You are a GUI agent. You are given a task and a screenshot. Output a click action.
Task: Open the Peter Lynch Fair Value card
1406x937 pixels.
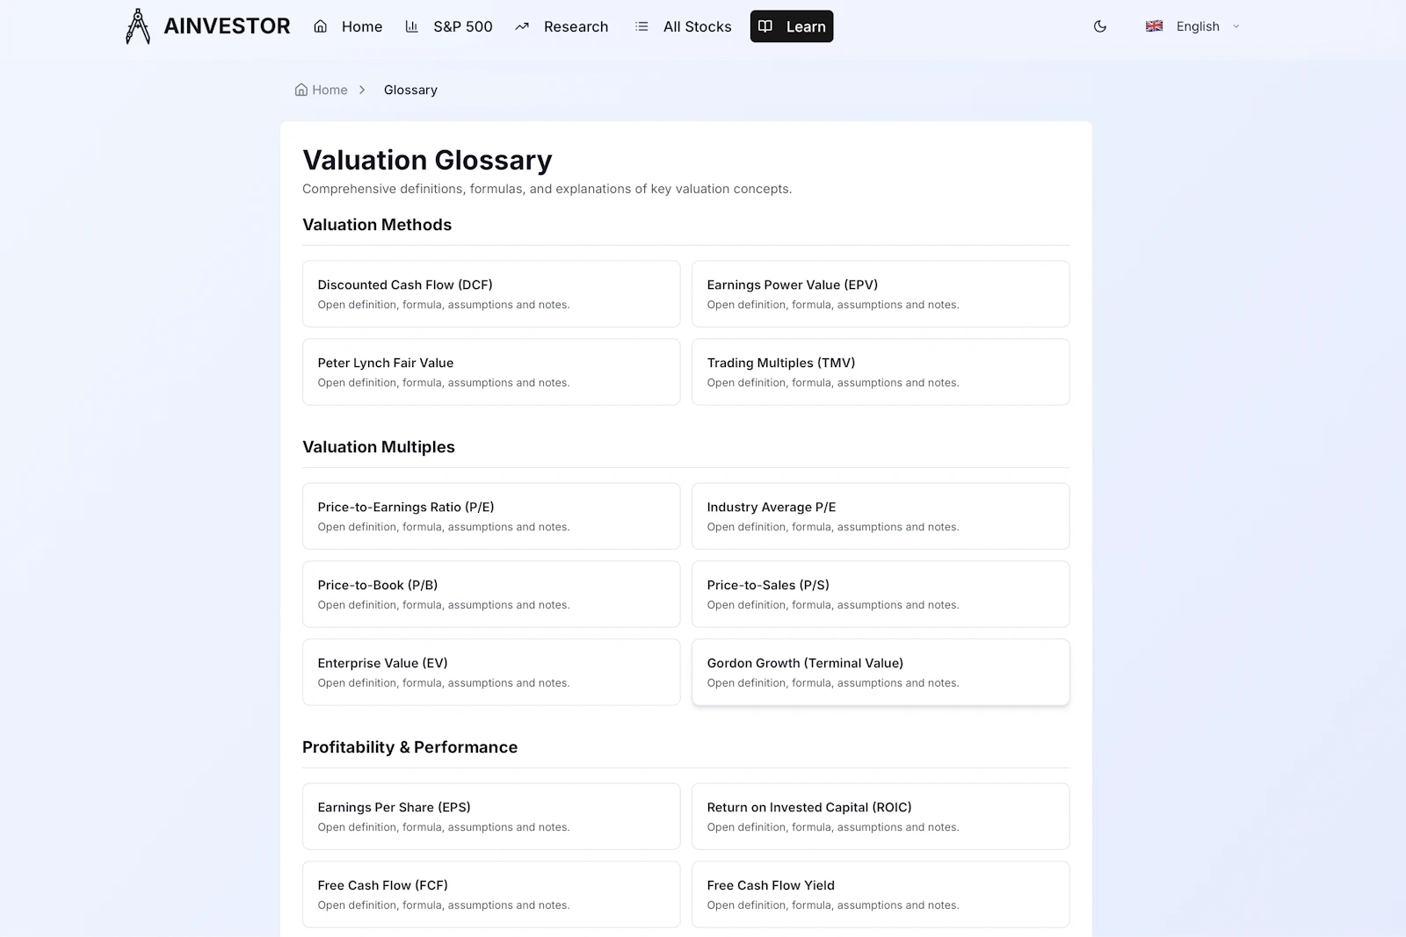pos(491,372)
